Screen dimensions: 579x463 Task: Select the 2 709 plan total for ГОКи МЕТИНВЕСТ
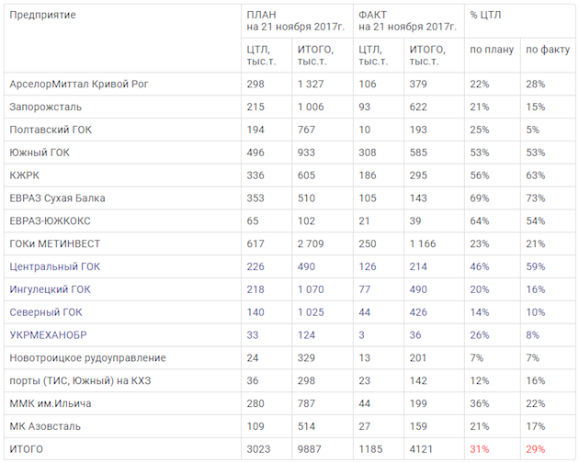click(x=312, y=243)
